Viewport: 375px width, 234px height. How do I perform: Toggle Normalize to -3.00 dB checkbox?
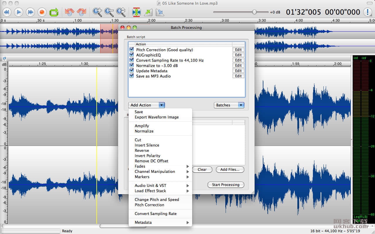132,66
